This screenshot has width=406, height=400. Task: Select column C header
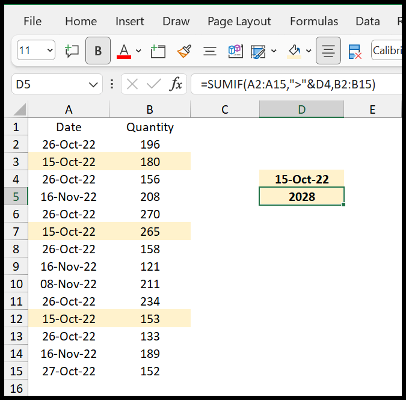click(x=225, y=109)
